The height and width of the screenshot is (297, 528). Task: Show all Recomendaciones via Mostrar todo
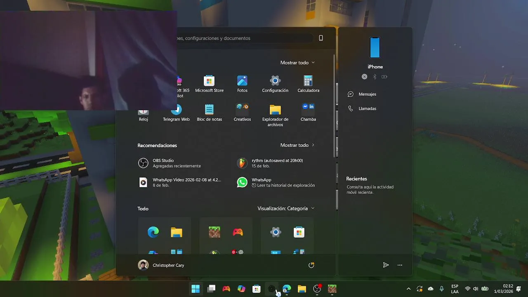tap(297, 145)
